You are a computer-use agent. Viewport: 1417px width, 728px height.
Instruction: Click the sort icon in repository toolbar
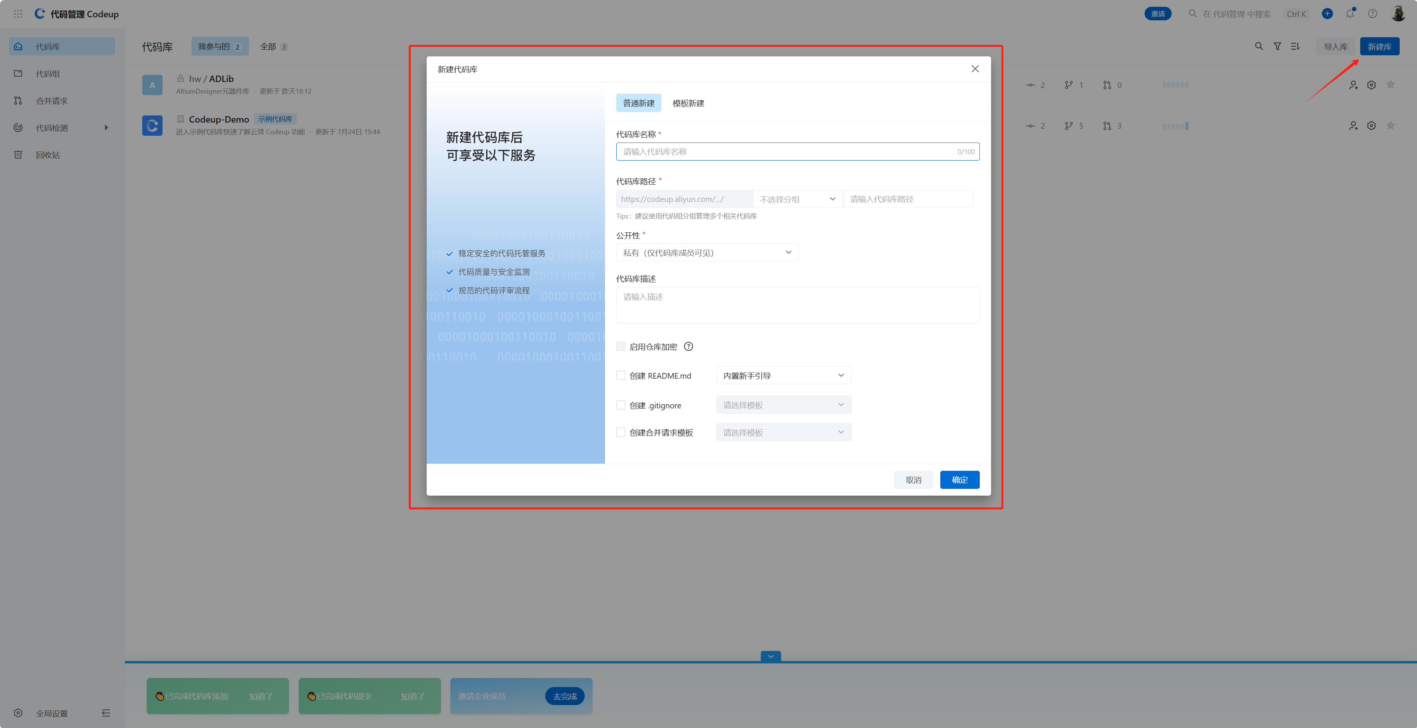coord(1295,47)
